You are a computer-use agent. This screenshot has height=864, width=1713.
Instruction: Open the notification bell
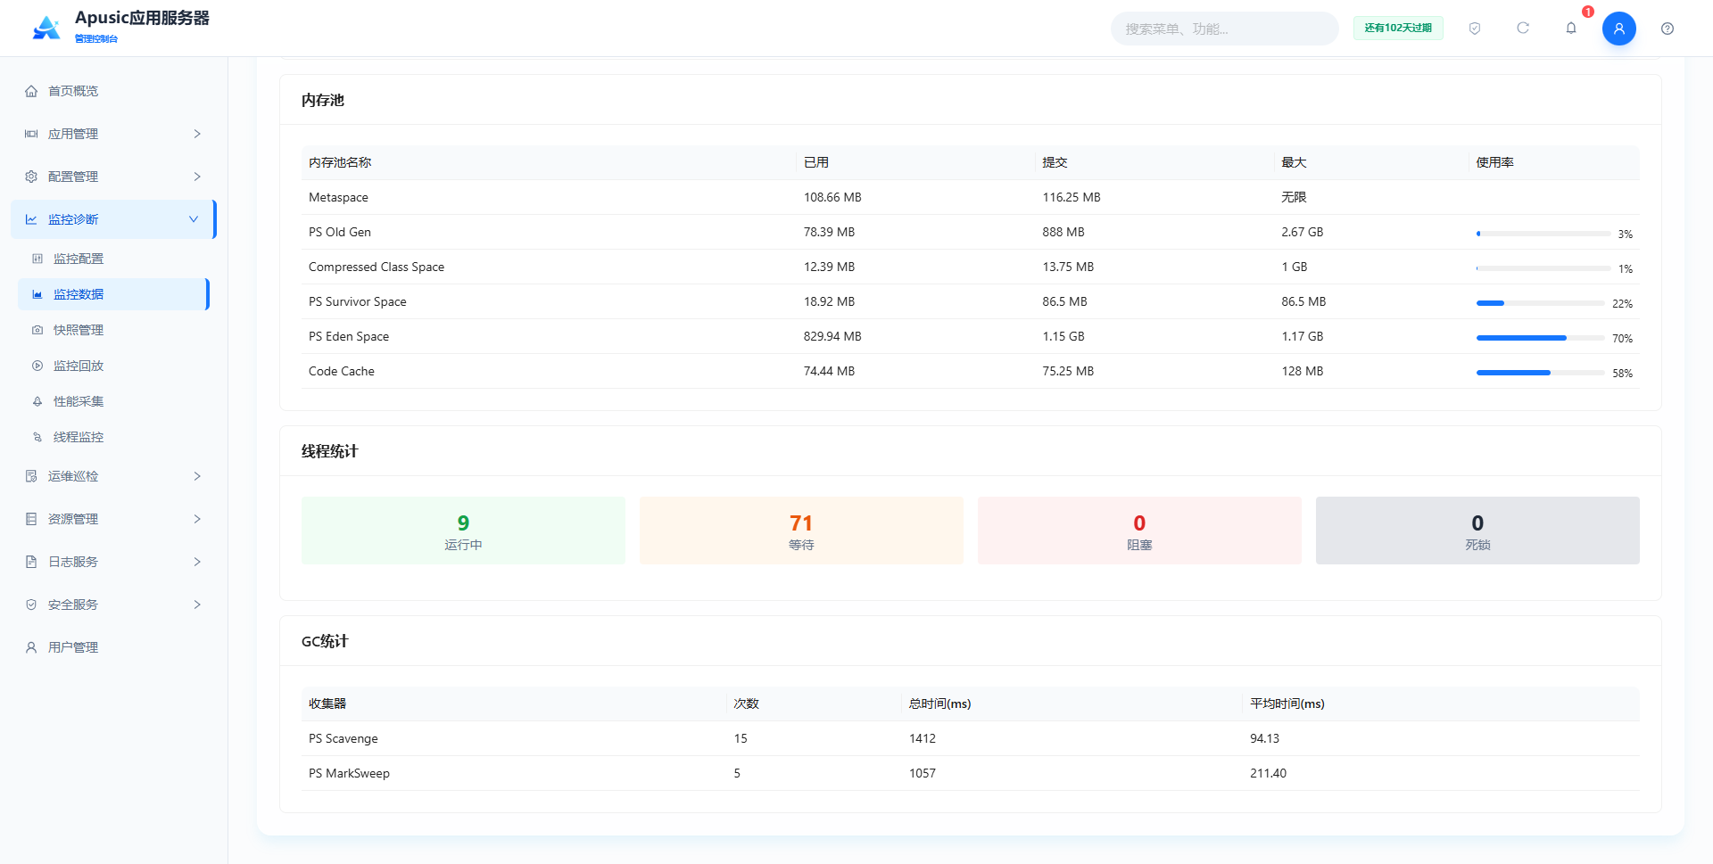[x=1571, y=29]
